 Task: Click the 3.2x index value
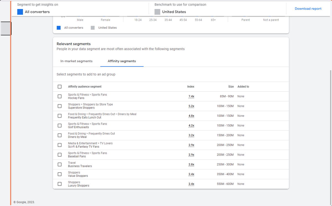coord(191,135)
